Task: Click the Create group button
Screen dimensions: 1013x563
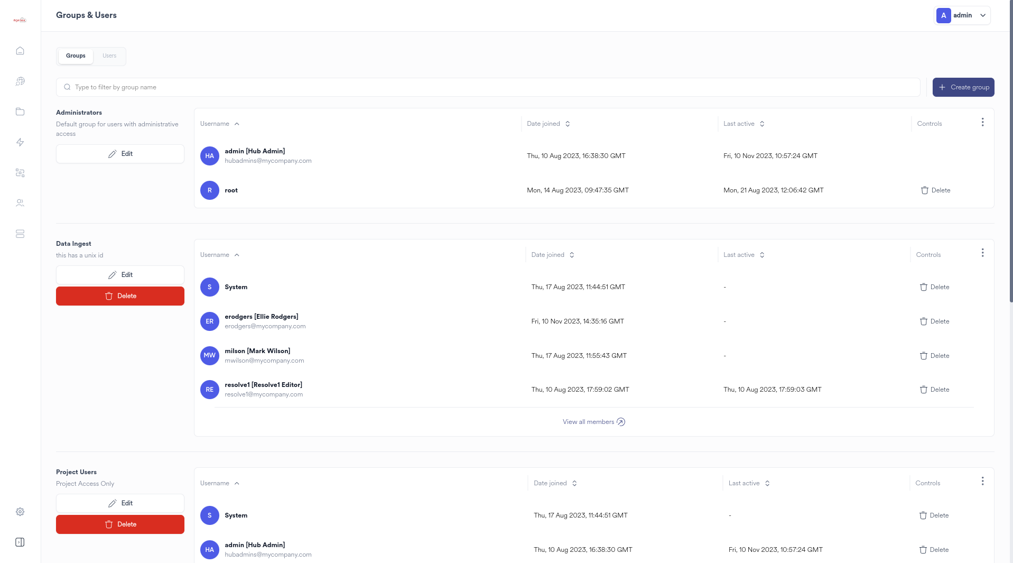Action: pyautogui.click(x=963, y=87)
